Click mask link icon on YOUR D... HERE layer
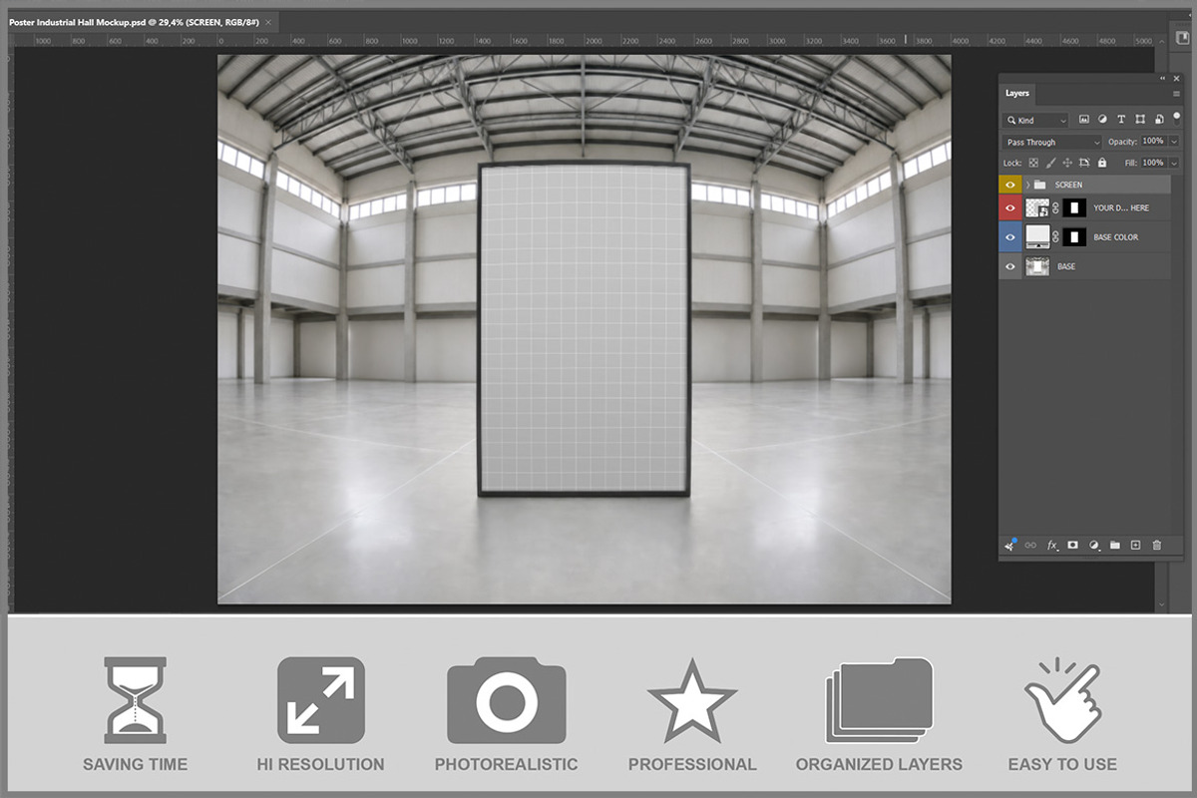 [1056, 208]
